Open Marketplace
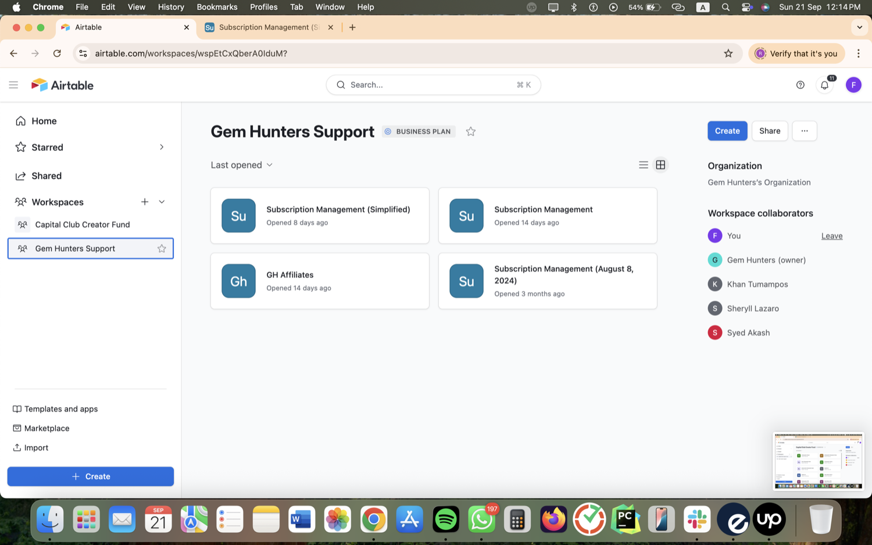Viewport: 872px width, 545px height. coord(41,428)
